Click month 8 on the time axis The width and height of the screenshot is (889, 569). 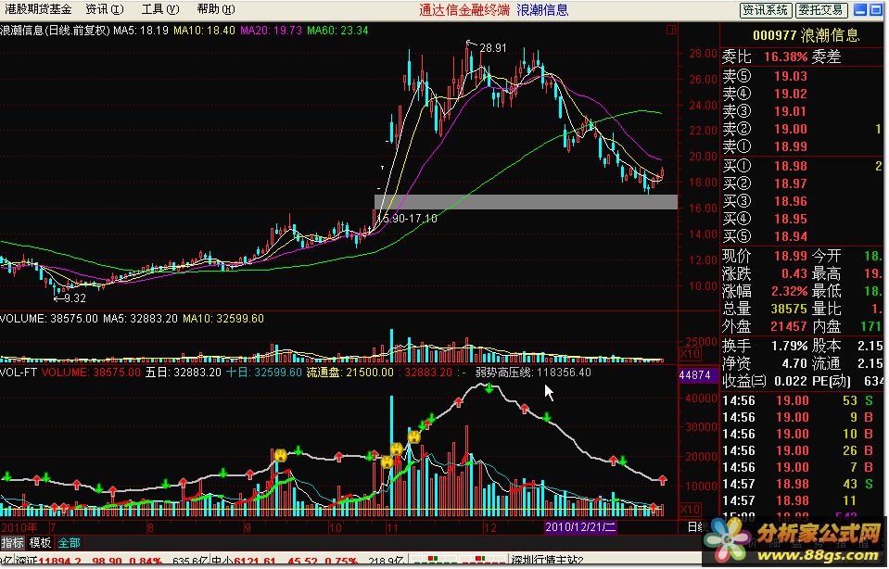pyautogui.click(x=150, y=527)
